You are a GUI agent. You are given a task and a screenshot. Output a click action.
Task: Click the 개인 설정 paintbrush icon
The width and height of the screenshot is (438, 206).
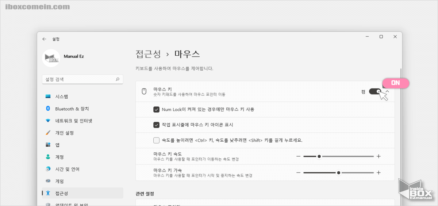(48, 133)
